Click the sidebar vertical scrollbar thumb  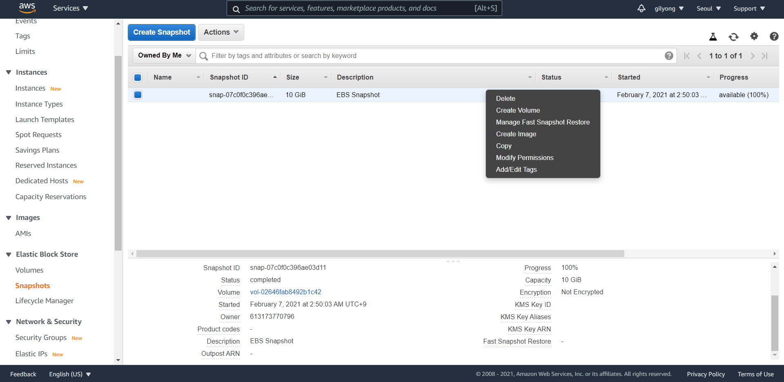click(118, 153)
